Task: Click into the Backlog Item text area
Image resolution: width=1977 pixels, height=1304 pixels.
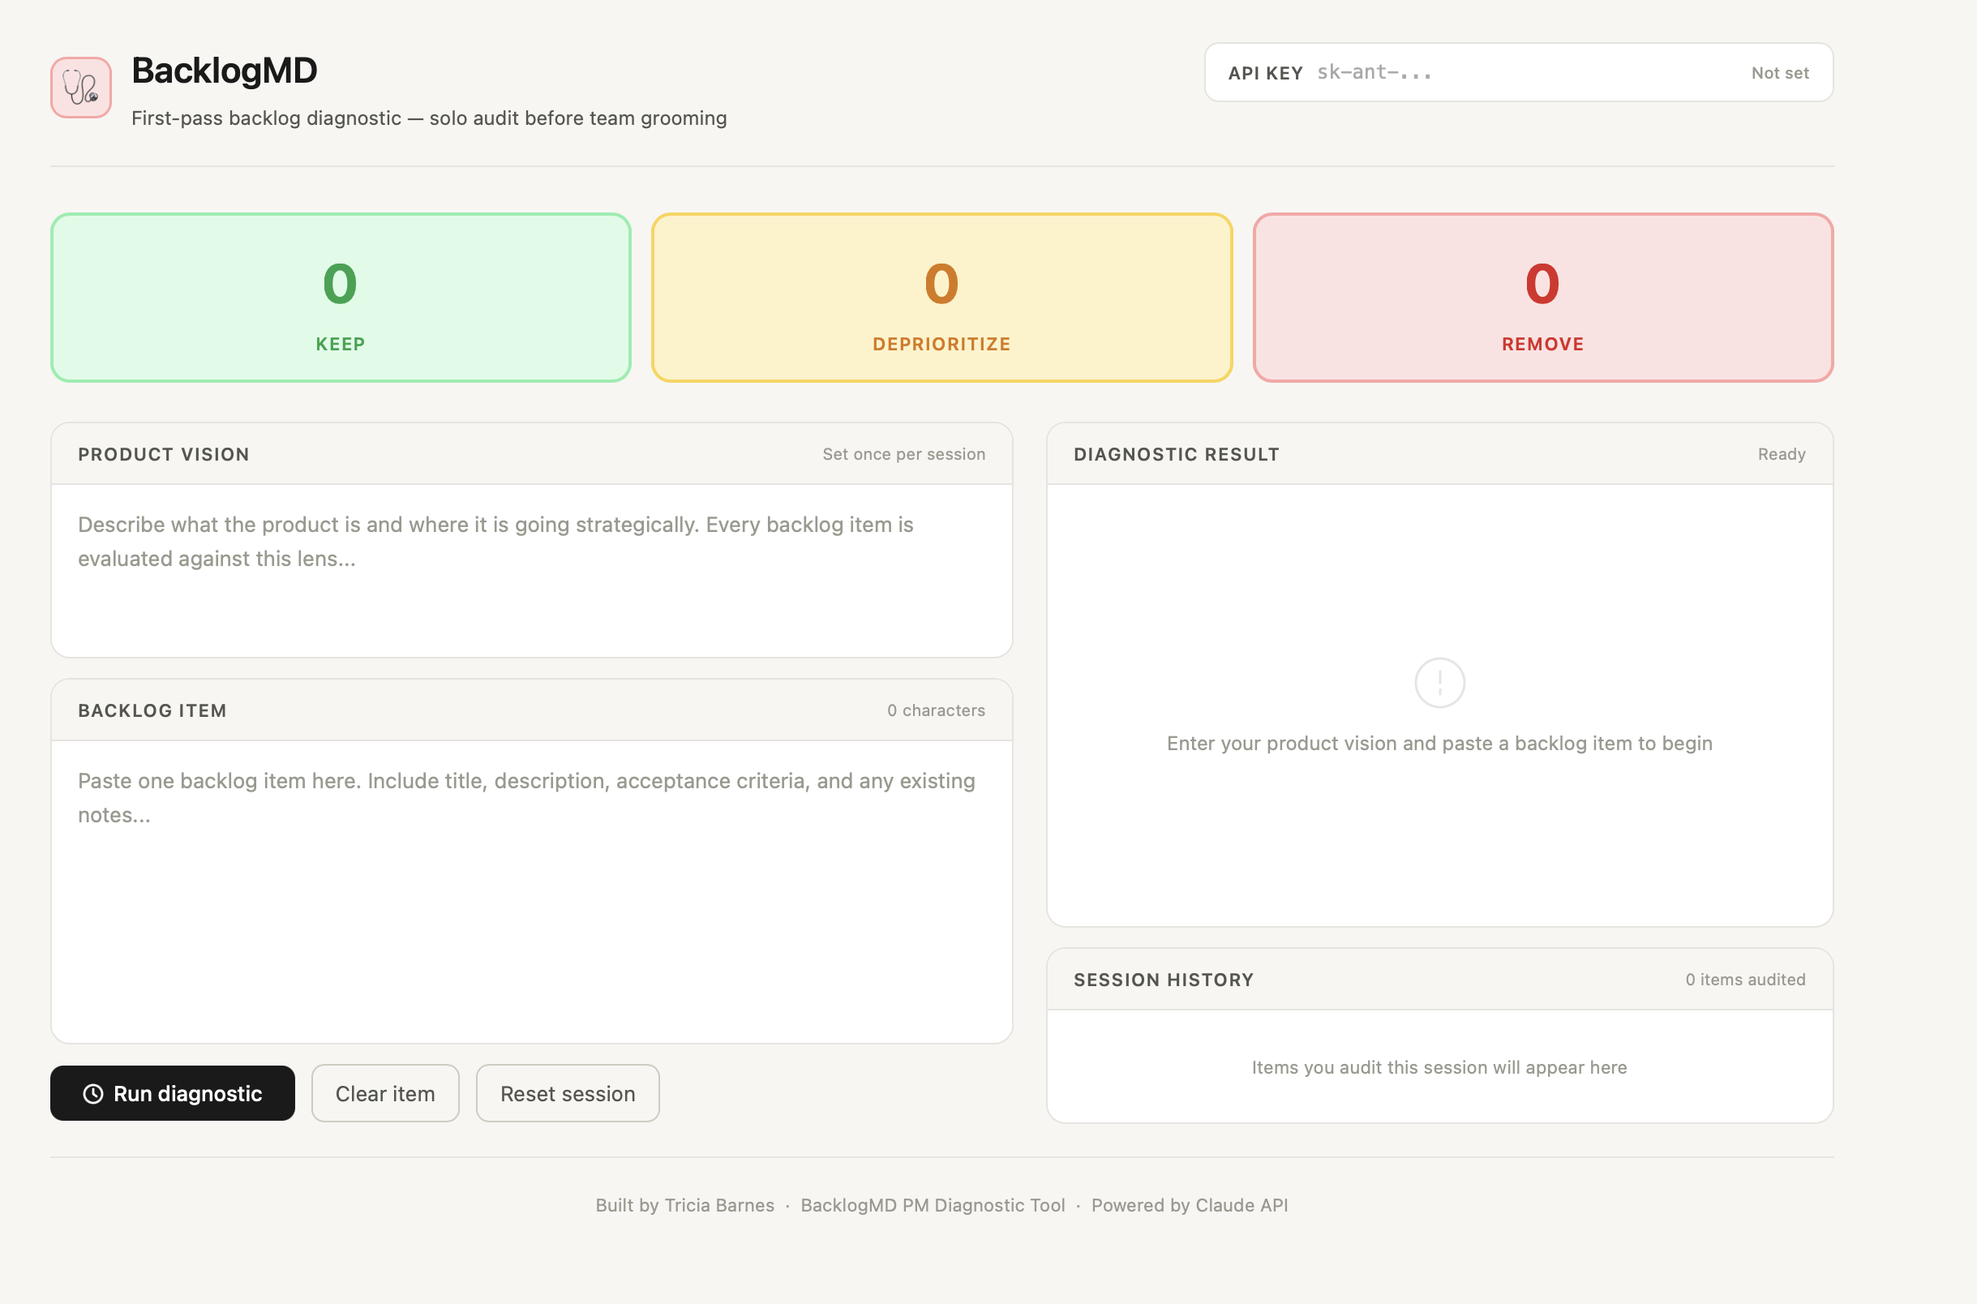Action: pyautogui.click(x=531, y=890)
